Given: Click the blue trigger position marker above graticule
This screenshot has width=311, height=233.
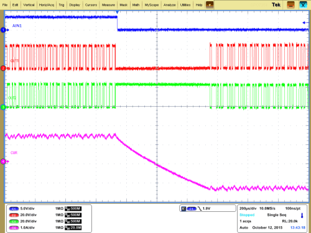Looking at the screenshot, I should tap(117, 12).
